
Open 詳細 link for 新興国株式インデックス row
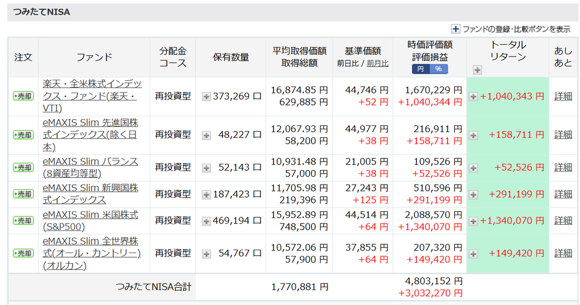click(563, 194)
